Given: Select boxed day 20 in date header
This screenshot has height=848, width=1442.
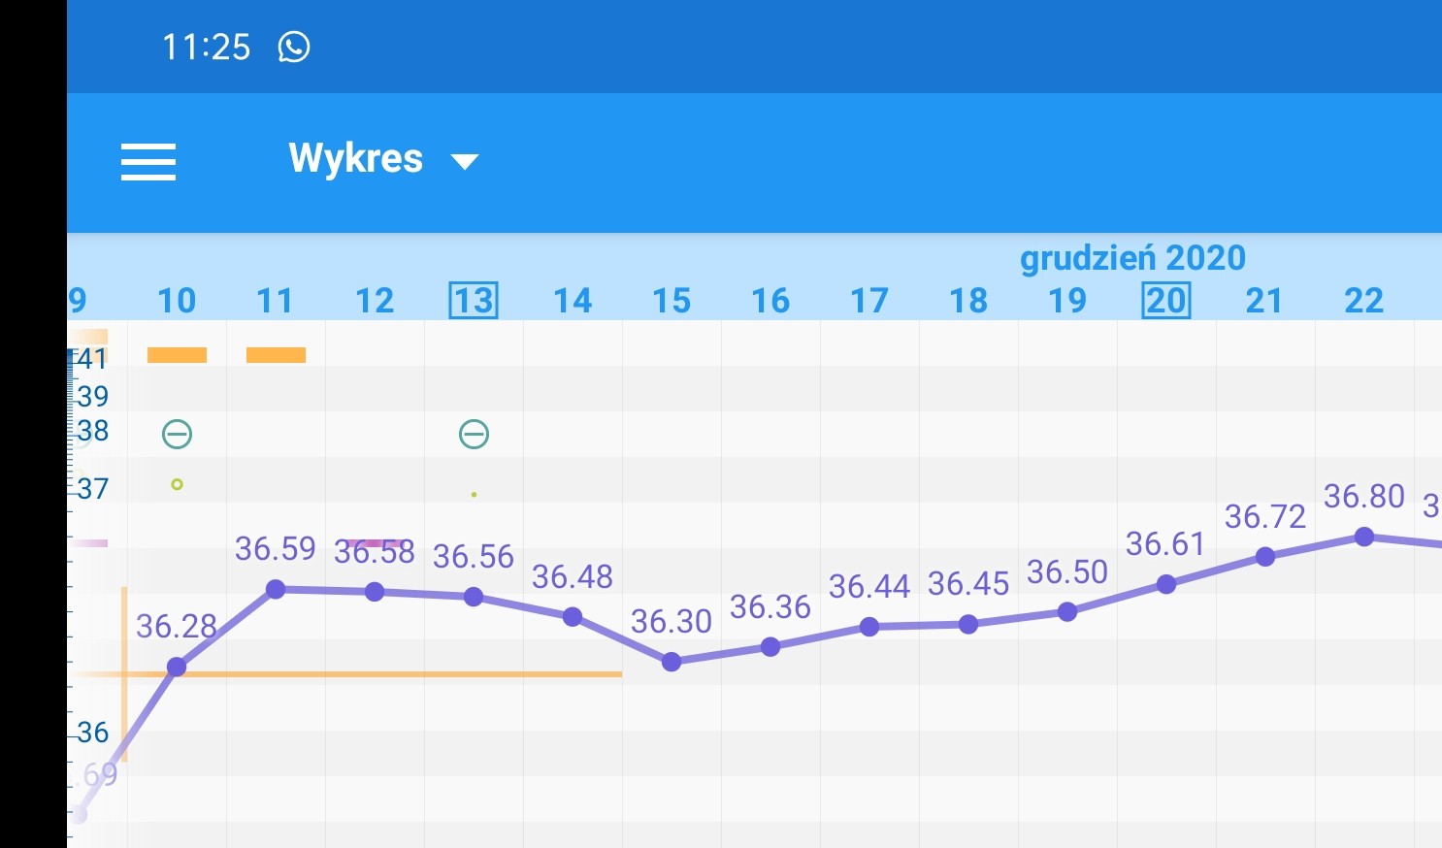Looking at the screenshot, I should 1165,301.
